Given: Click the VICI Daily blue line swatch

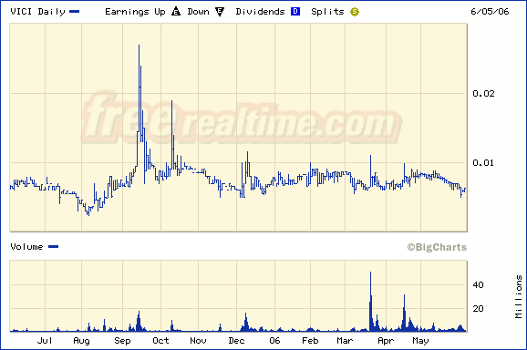Looking at the screenshot, I should [x=74, y=12].
